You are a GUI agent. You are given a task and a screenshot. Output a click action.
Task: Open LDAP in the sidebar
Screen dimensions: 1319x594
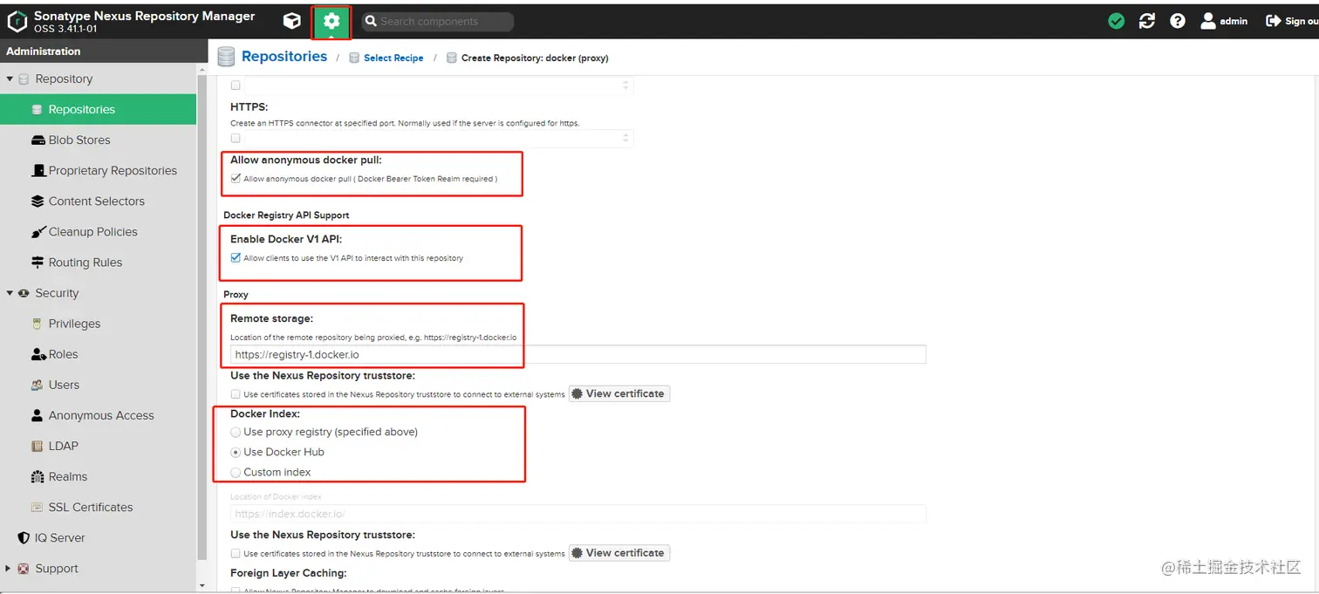(98, 446)
